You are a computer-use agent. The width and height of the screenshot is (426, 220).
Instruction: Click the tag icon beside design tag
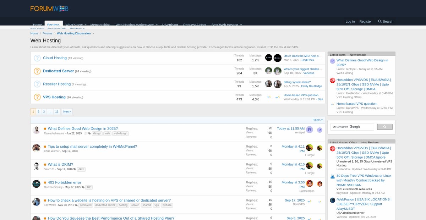[x=89, y=134]
